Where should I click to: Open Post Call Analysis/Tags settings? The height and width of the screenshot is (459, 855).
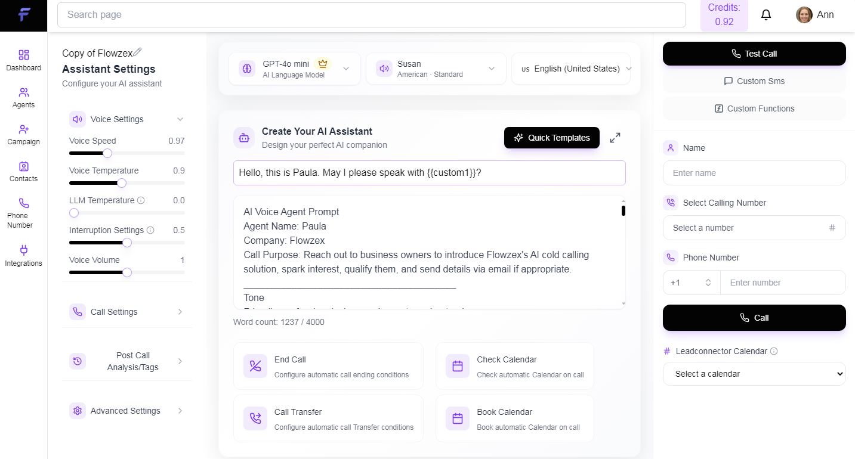point(127,361)
